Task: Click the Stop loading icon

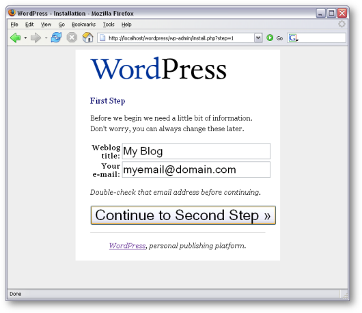Action: [72, 38]
